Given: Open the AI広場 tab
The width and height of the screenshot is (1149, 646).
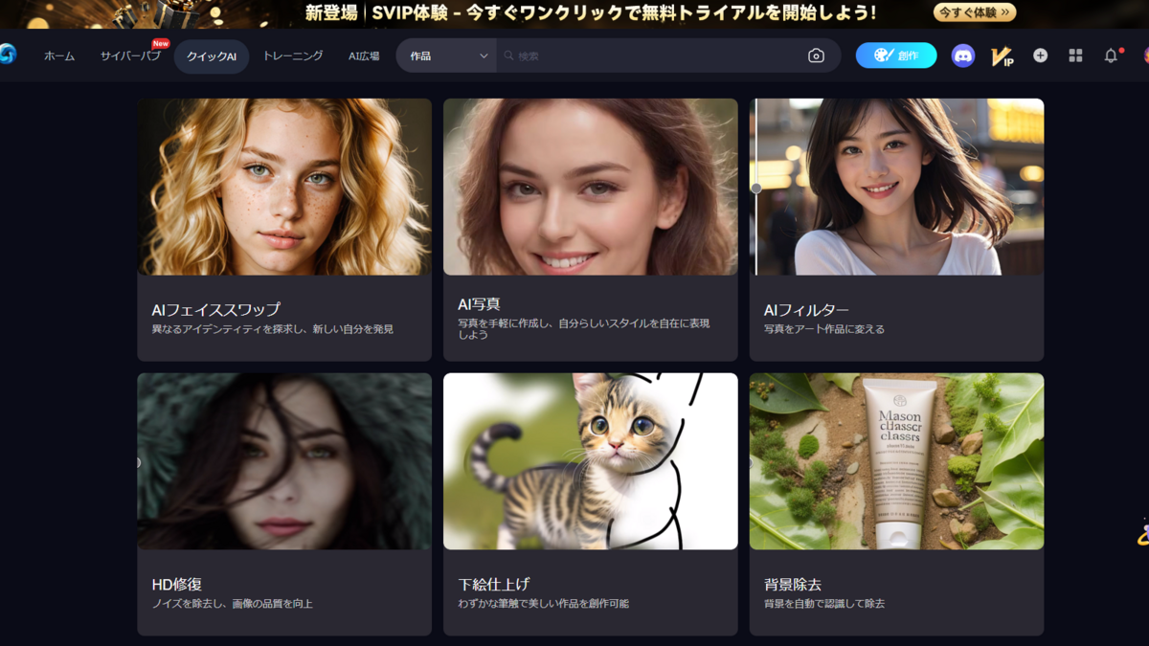Looking at the screenshot, I should click(x=364, y=56).
